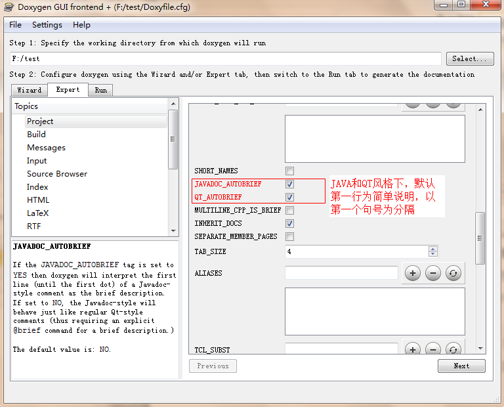Click the TAB_SIZE option label
The height and width of the screenshot is (407, 504).
tap(210, 251)
